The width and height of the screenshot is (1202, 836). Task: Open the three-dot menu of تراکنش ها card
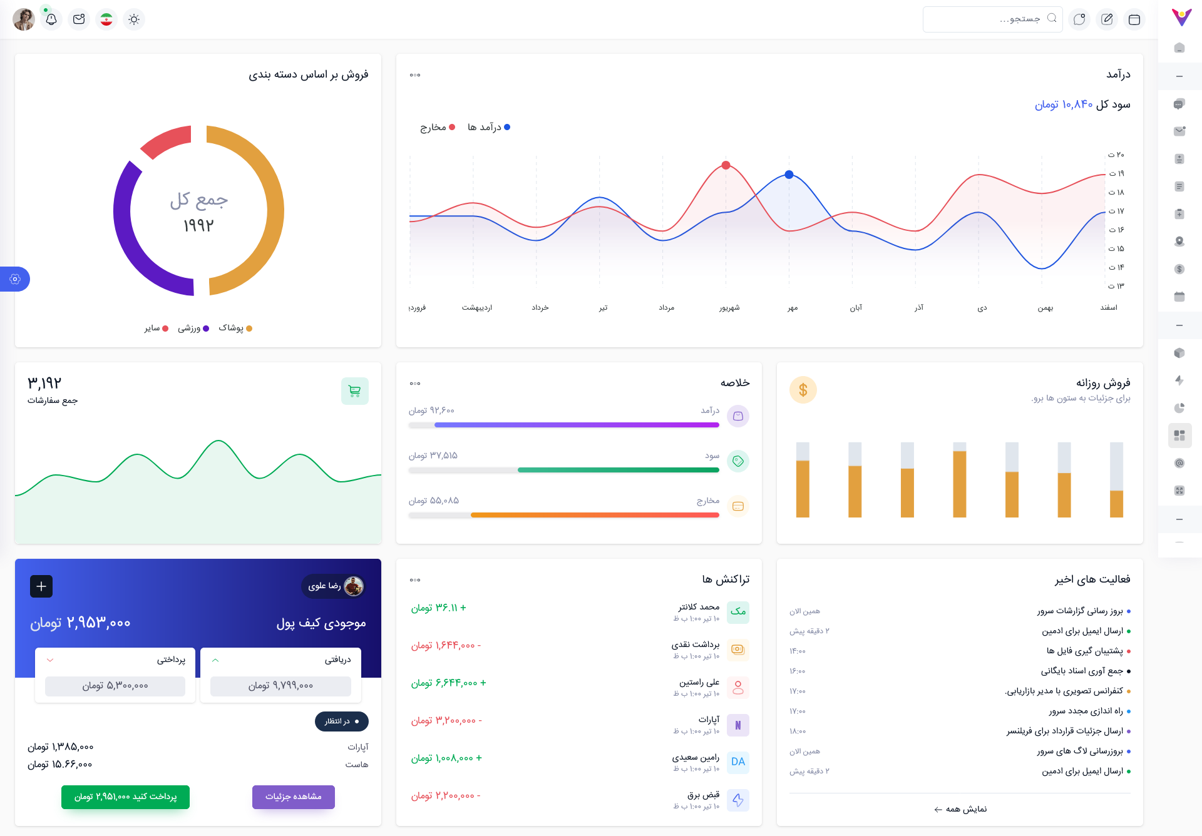[415, 580]
